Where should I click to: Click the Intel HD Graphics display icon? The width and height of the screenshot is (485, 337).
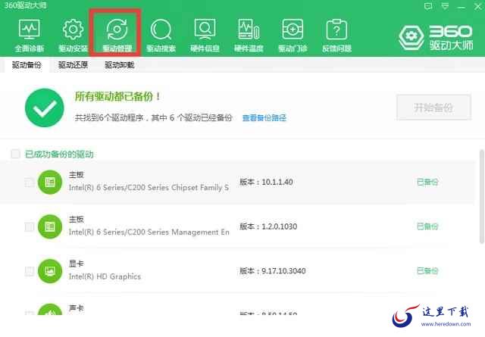coord(50,271)
